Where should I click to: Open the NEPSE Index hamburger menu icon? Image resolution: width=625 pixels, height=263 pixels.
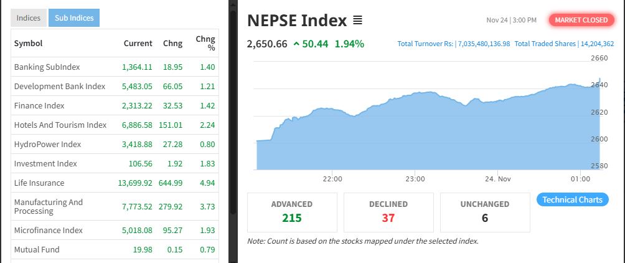tap(357, 20)
